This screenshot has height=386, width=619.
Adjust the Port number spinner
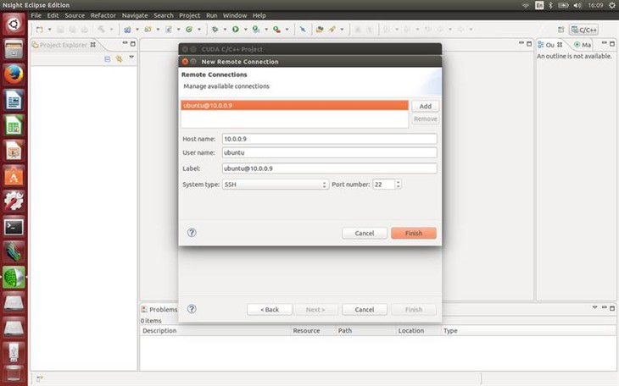[398, 185]
